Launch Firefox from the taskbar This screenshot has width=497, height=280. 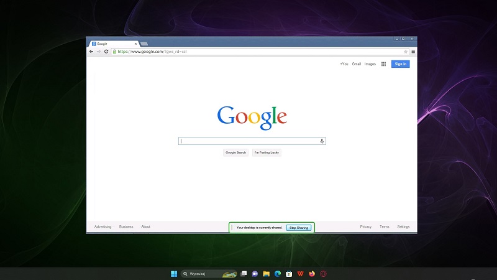(312, 274)
